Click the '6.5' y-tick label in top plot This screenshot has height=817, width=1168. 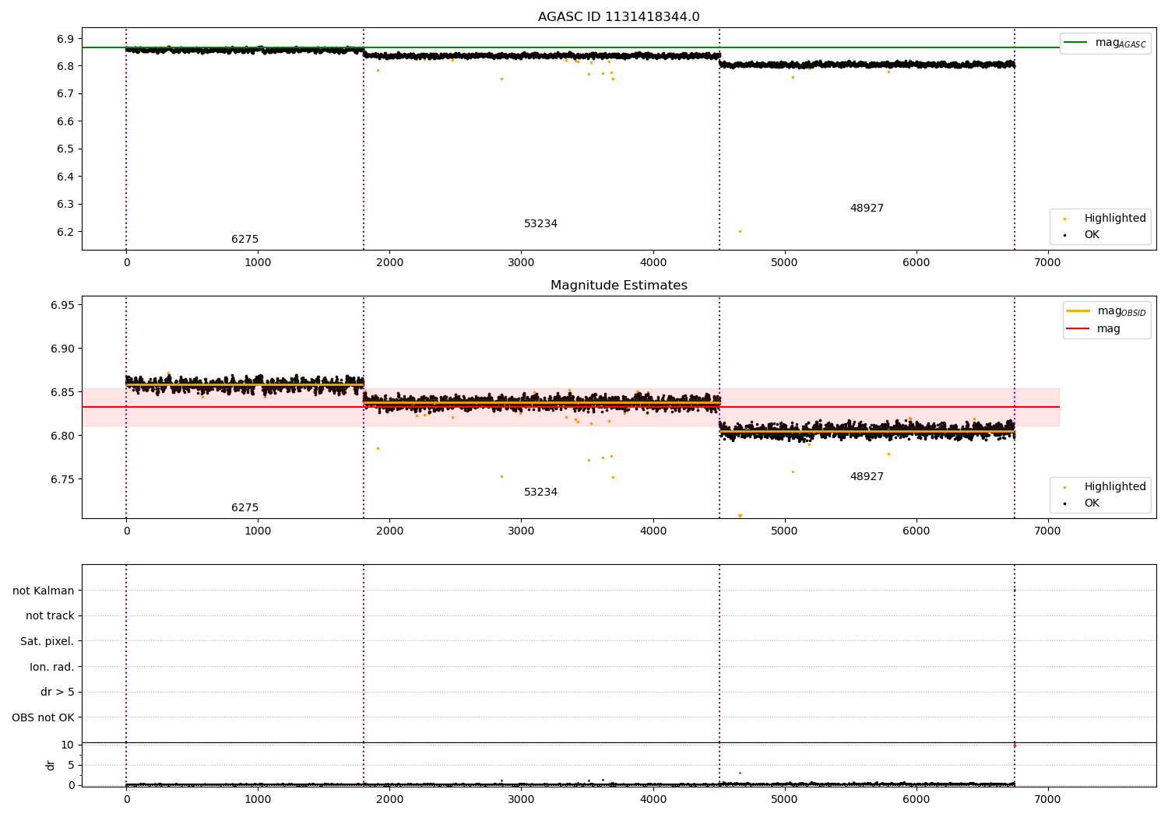point(65,149)
